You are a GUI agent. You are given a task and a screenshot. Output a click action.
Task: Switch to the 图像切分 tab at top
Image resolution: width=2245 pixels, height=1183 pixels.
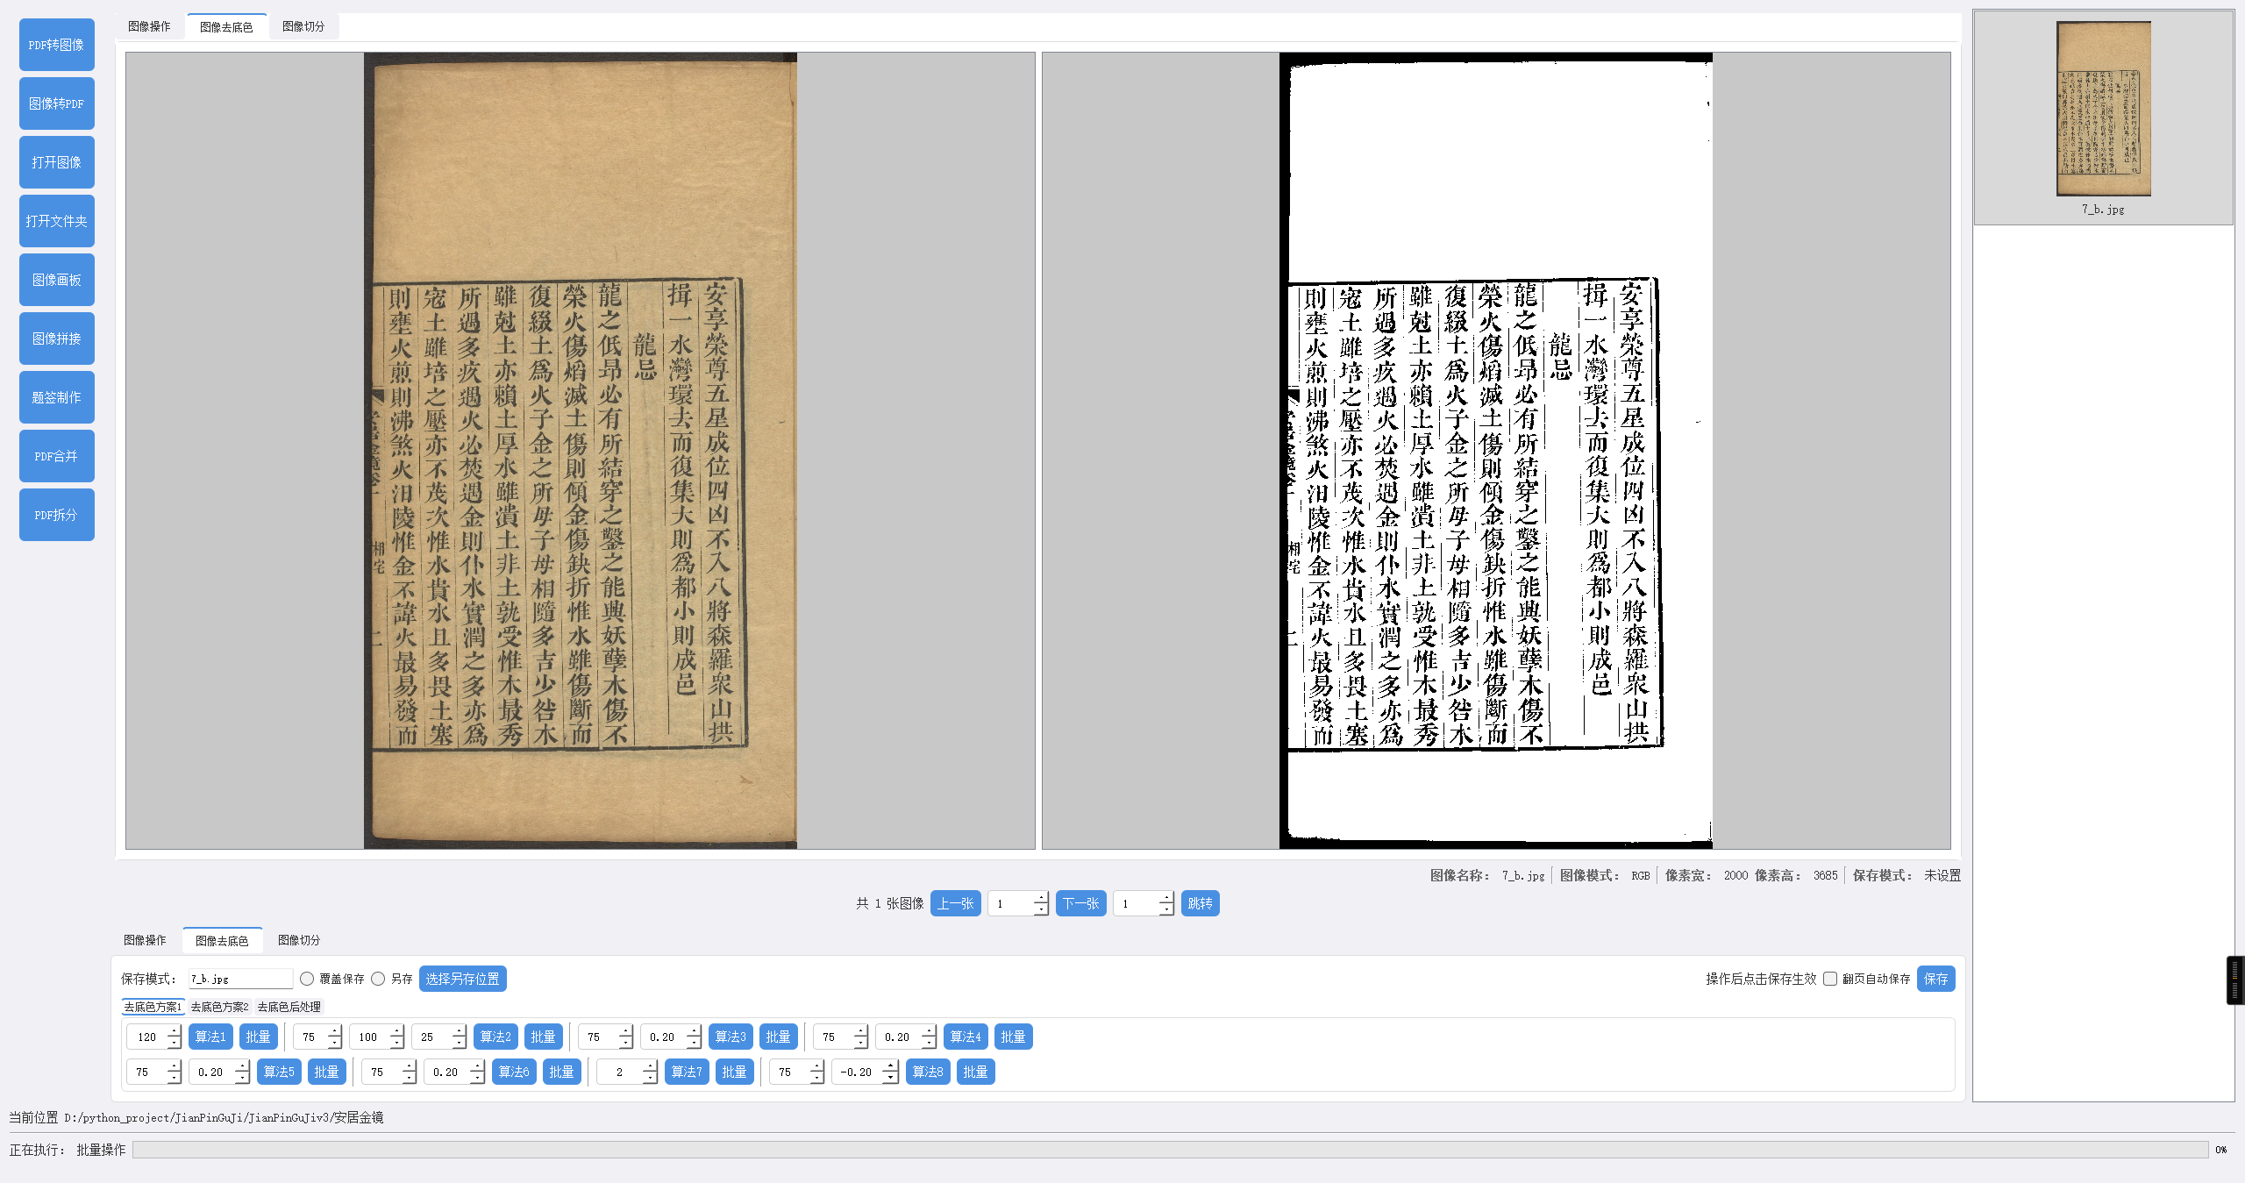(303, 26)
